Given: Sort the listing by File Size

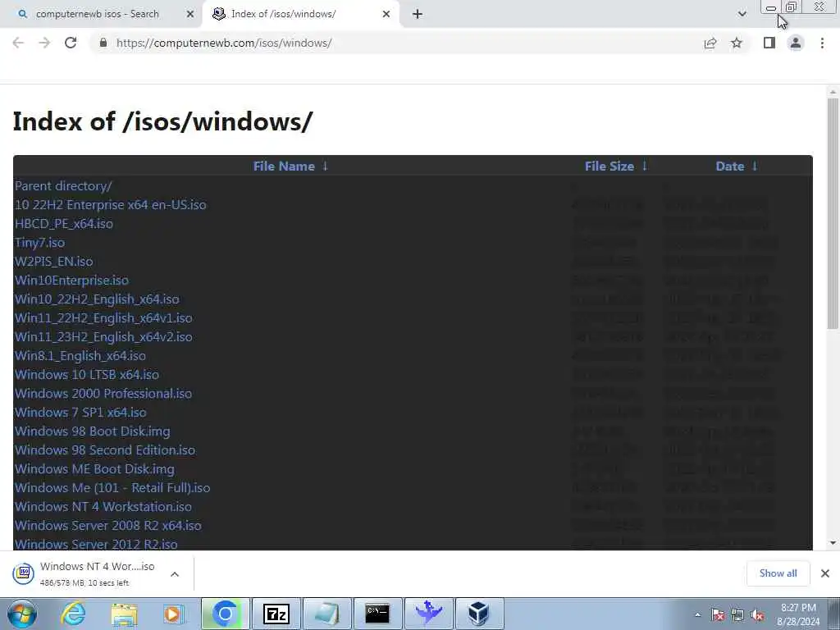Looking at the screenshot, I should (609, 166).
